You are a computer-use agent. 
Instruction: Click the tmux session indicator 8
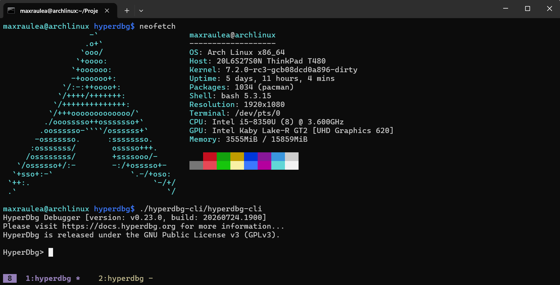coord(10,279)
